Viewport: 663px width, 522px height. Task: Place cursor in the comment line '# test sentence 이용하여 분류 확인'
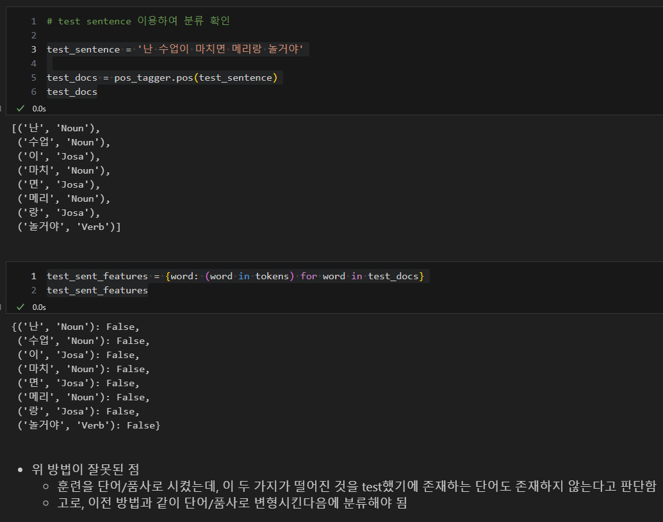click(138, 21)
